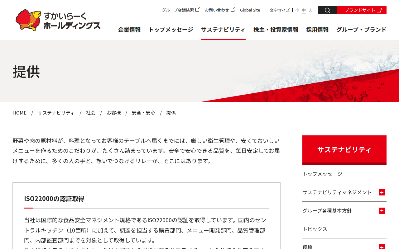Click external link icon beside グループ店舗検索
Viewport: 399px width, 249px height.
point(198,9)
